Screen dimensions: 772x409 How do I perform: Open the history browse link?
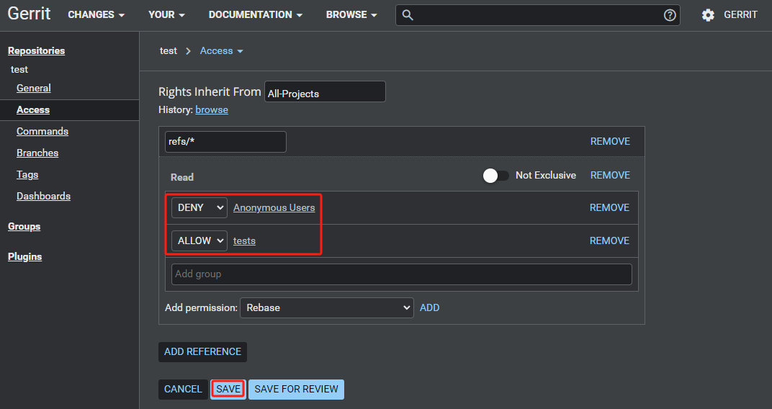[212, 109]
